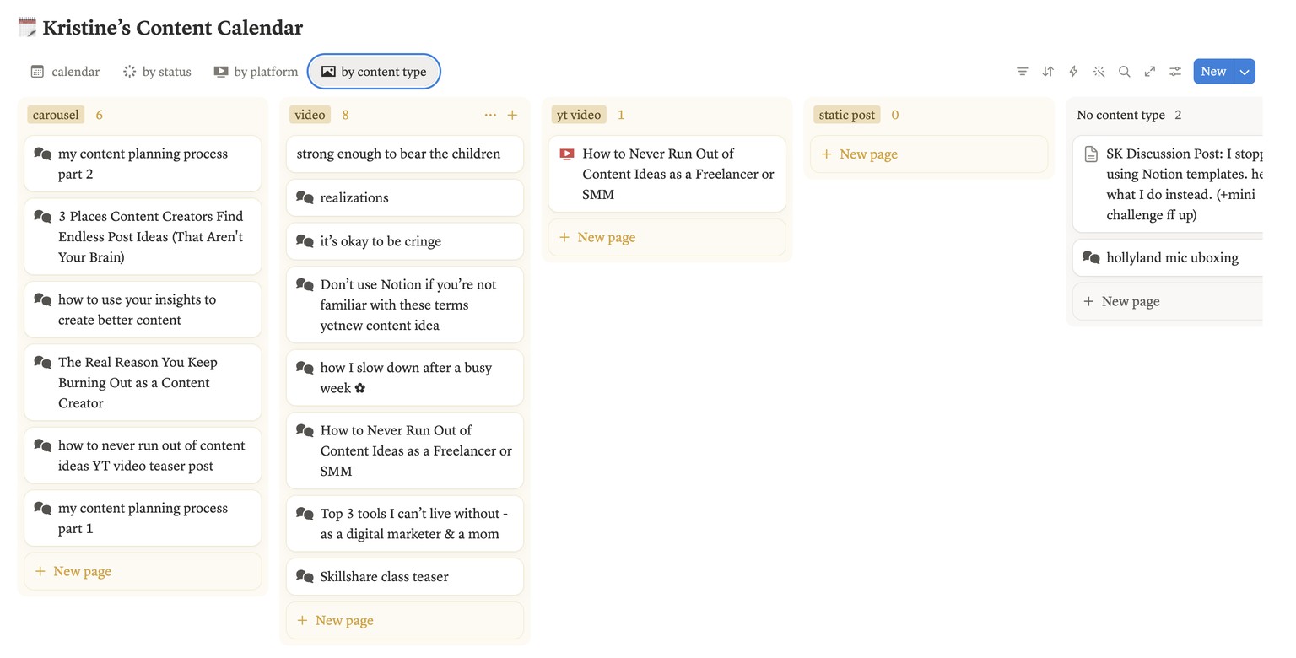The image size is (1296, 658).
Task: Open yt video How to Never Run Out card
Action: pos(667,174)
